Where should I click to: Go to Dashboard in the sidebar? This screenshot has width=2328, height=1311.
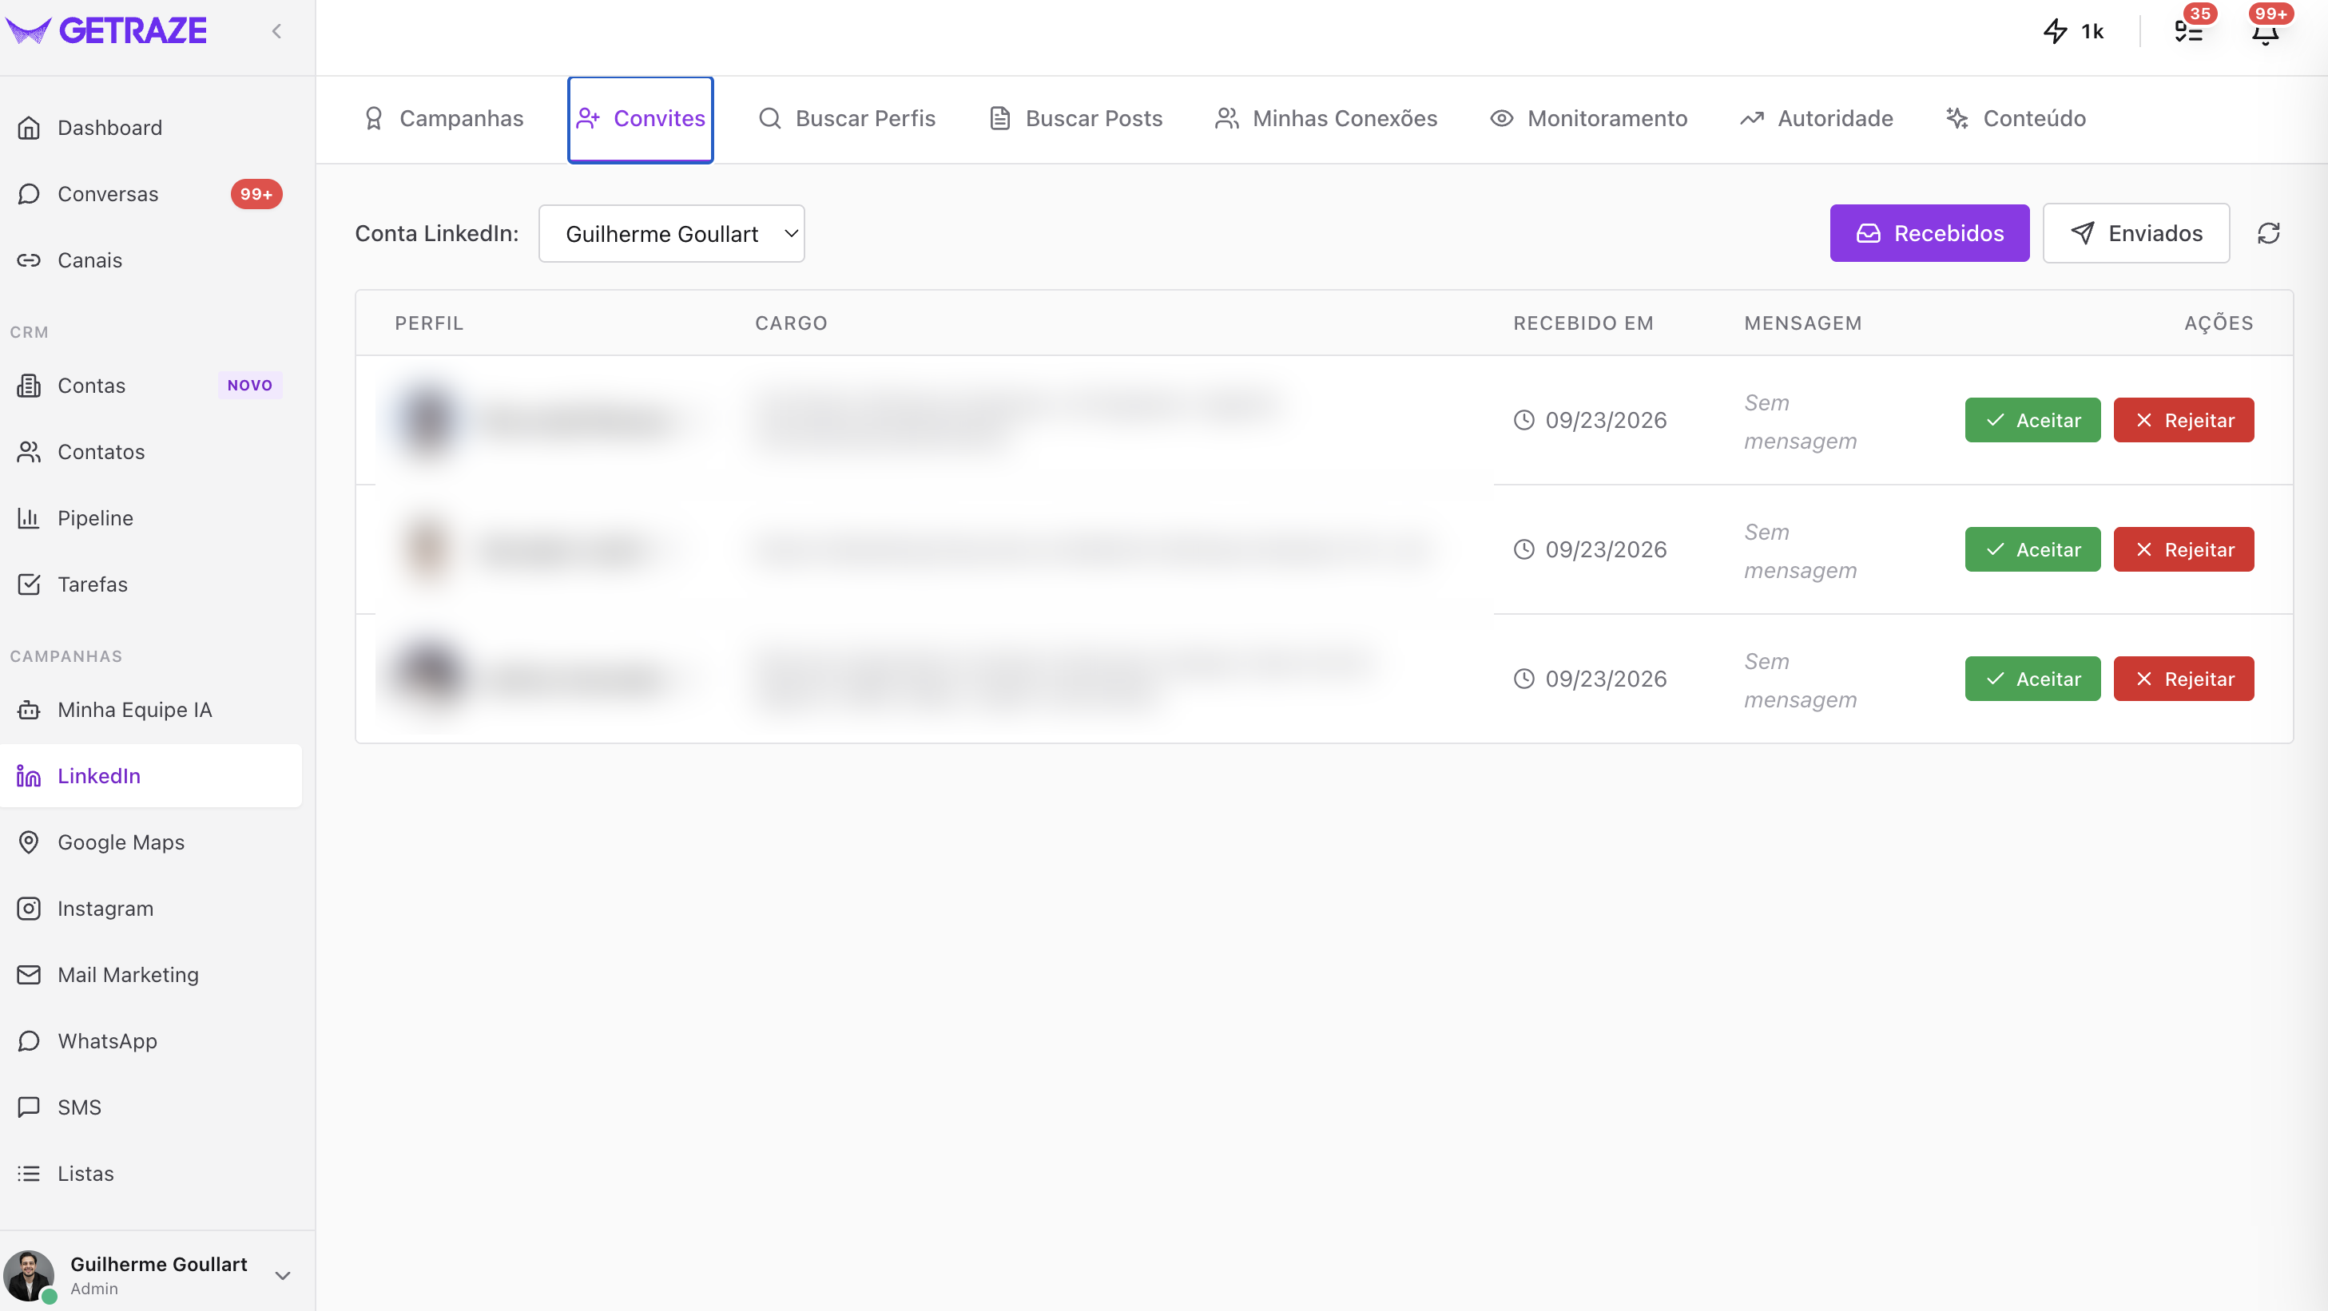click(x=152, y=127)
